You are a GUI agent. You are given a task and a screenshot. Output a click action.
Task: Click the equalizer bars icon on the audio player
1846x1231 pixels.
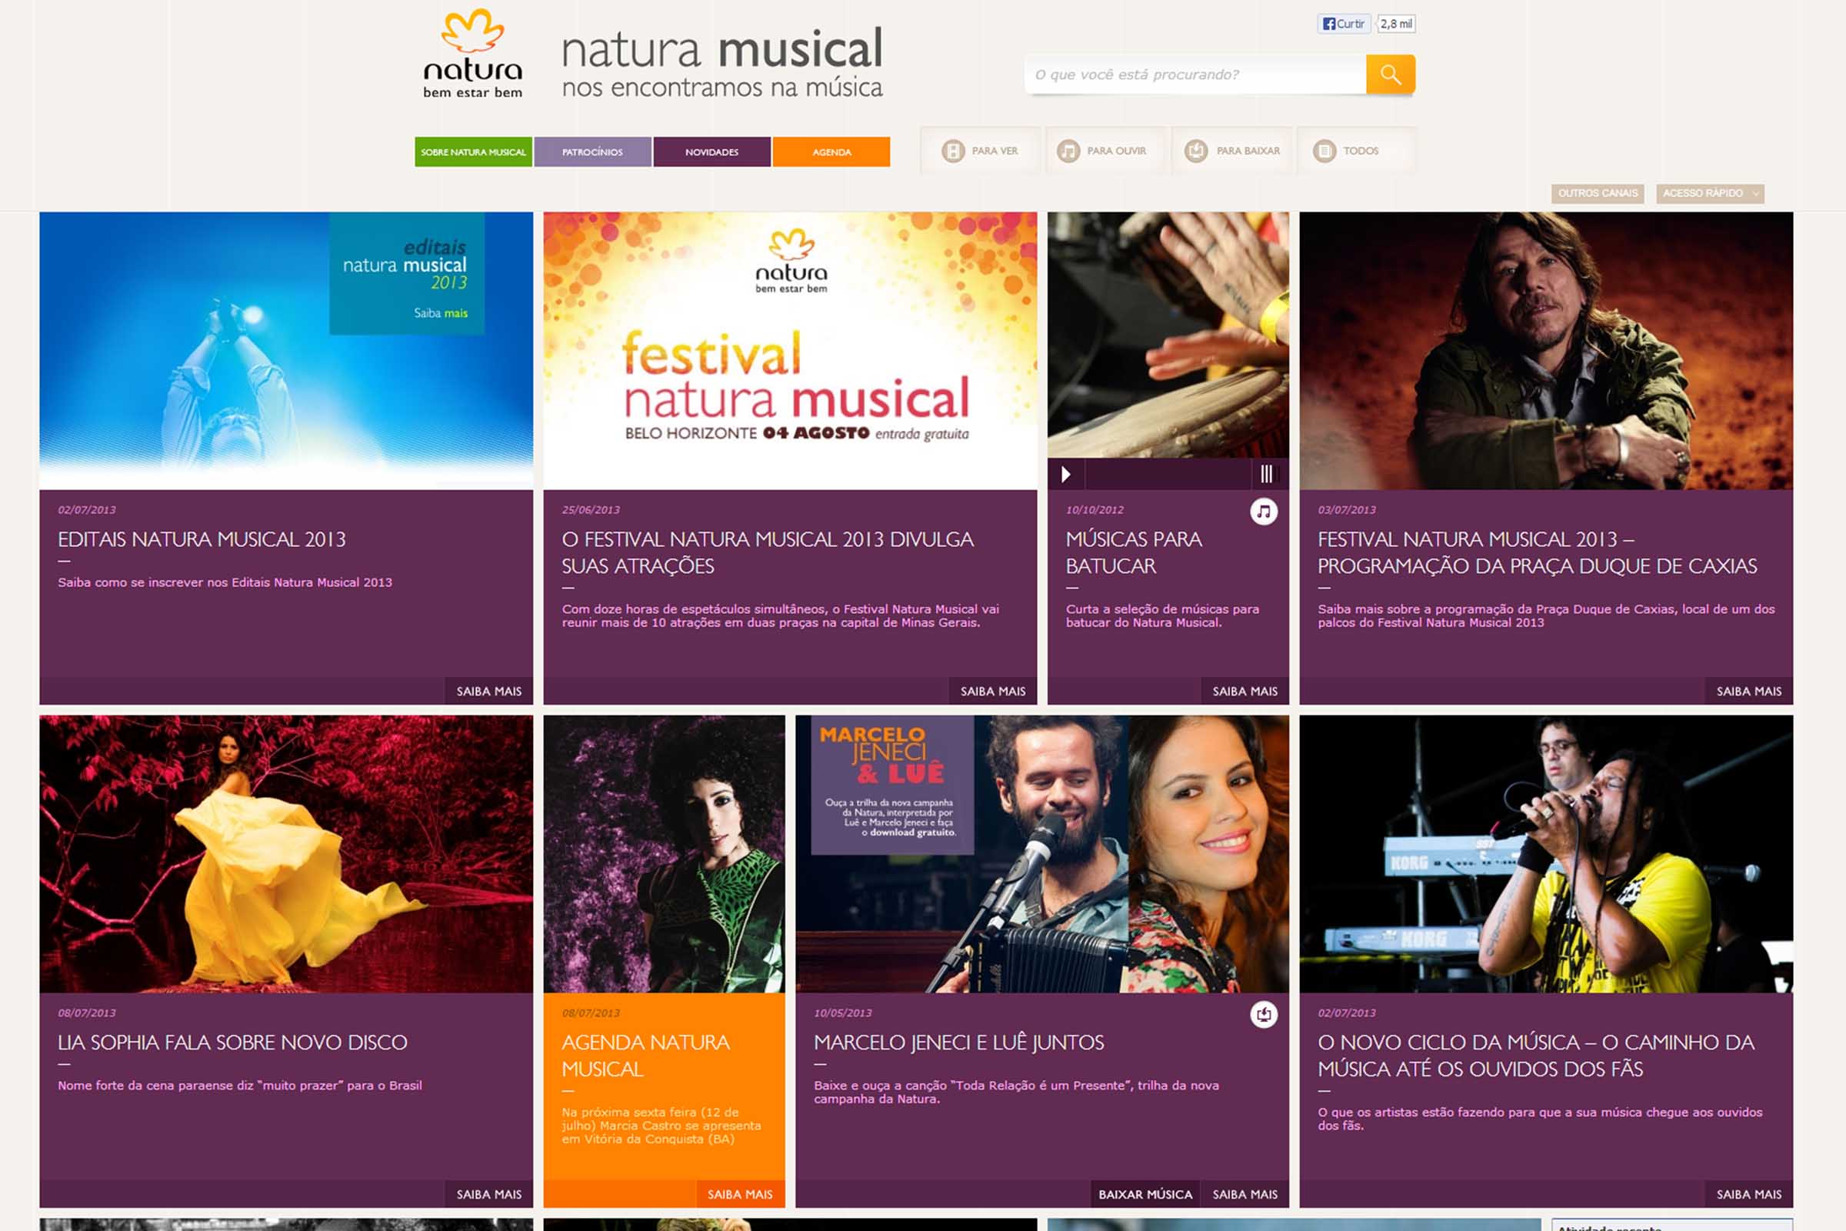(x=1268, y=474)
